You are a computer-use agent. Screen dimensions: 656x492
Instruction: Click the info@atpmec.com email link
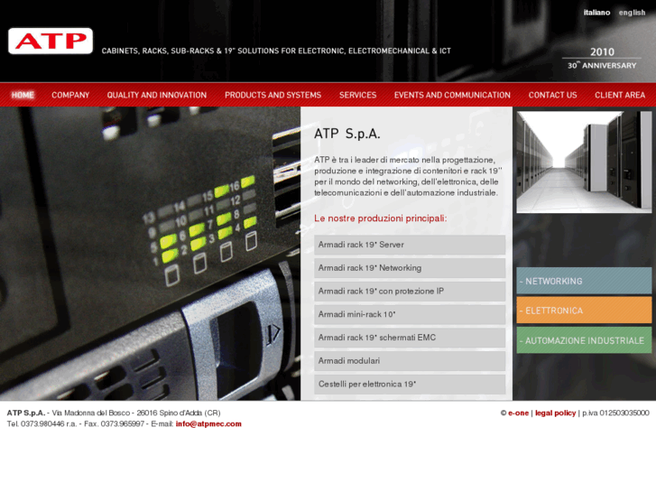pos(208,423)
